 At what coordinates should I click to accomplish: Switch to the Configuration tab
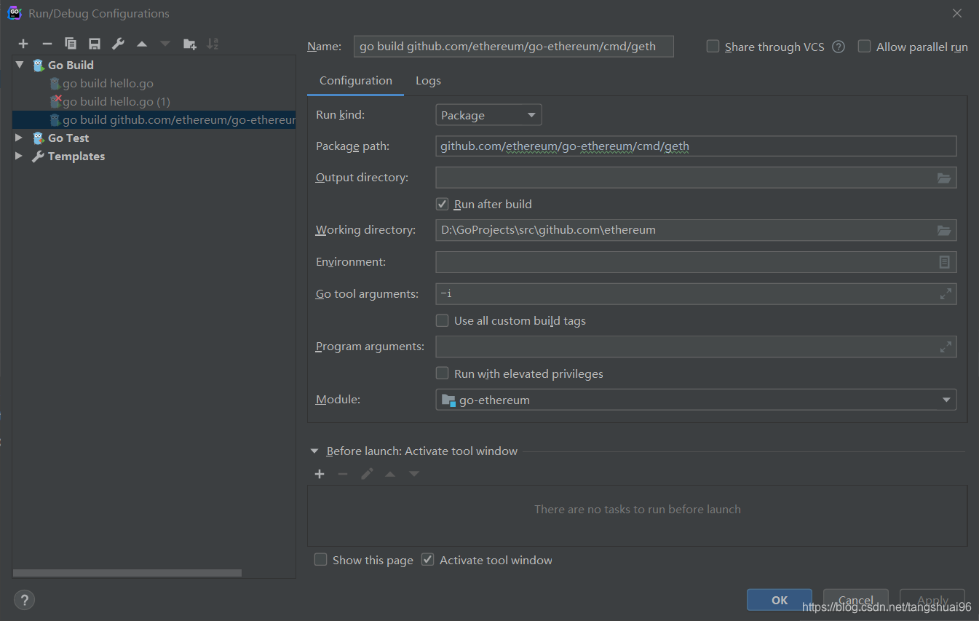[356, 81]
